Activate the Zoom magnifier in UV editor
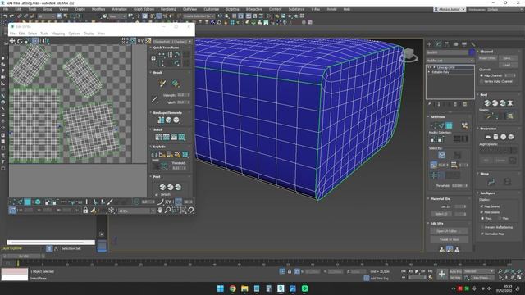Screen dimensions: 525x295 tap(167, 211)
